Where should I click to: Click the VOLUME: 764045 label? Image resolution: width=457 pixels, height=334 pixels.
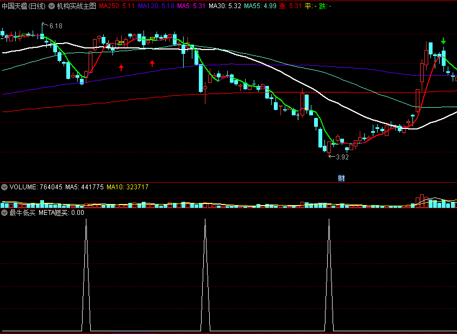point(36,187)
